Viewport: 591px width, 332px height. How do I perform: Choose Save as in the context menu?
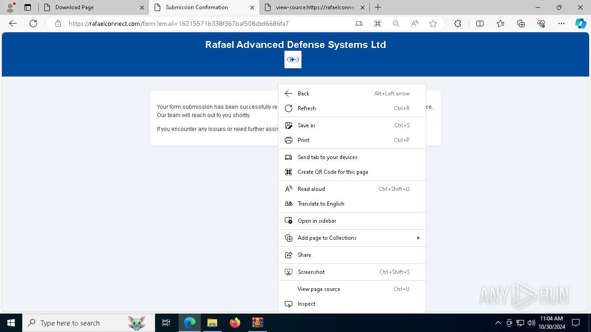(x=352, y=125)
